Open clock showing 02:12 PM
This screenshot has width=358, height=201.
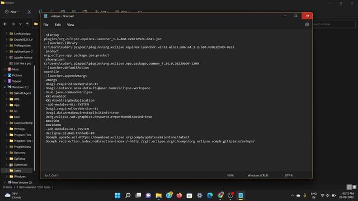(346, 195)
